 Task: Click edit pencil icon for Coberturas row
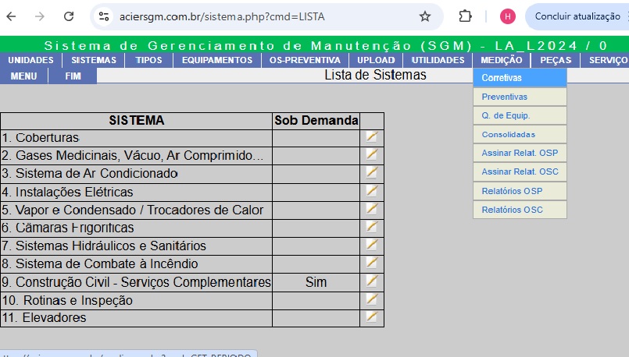coord(372,137)
